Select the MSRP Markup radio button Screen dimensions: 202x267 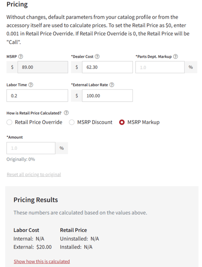(x=122, y=122)
